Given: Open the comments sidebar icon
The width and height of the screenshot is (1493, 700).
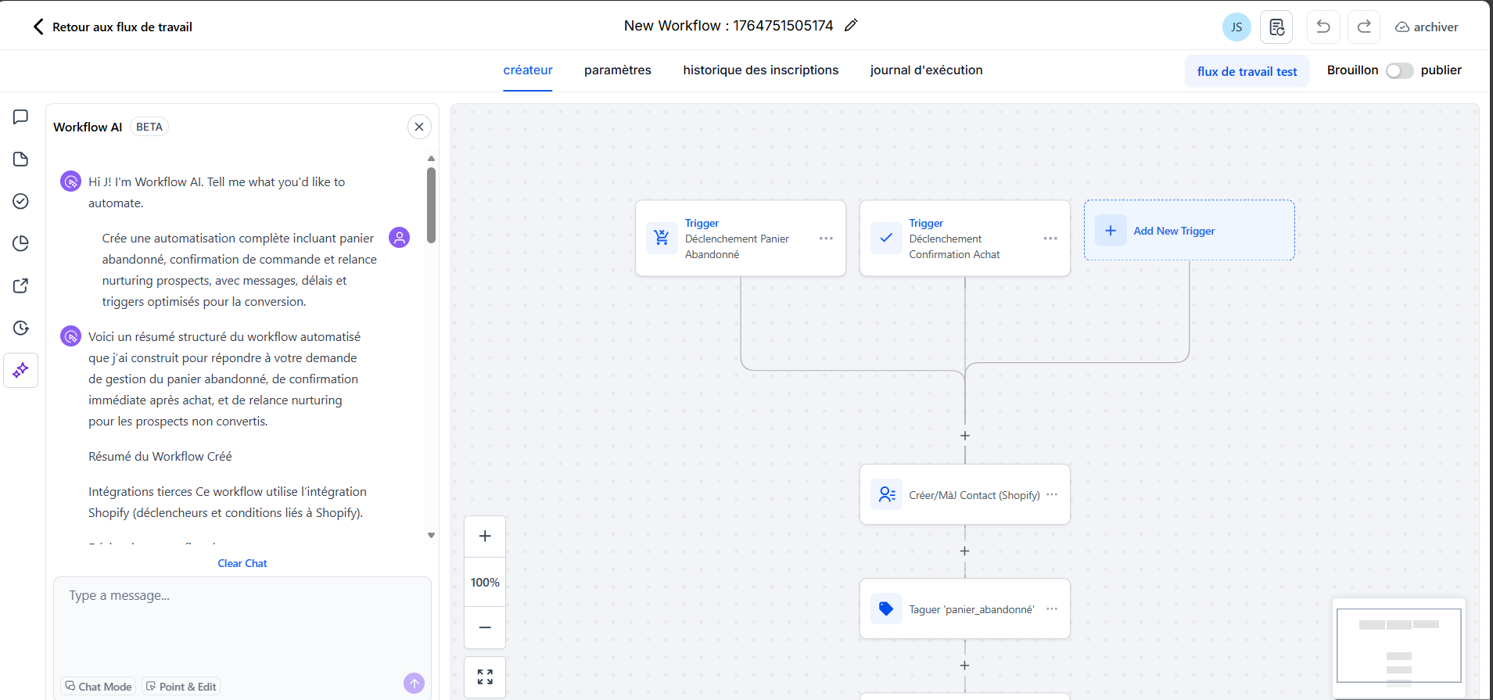Looking at the screenshot, I should pyautogui.click(x=21, y=117).
